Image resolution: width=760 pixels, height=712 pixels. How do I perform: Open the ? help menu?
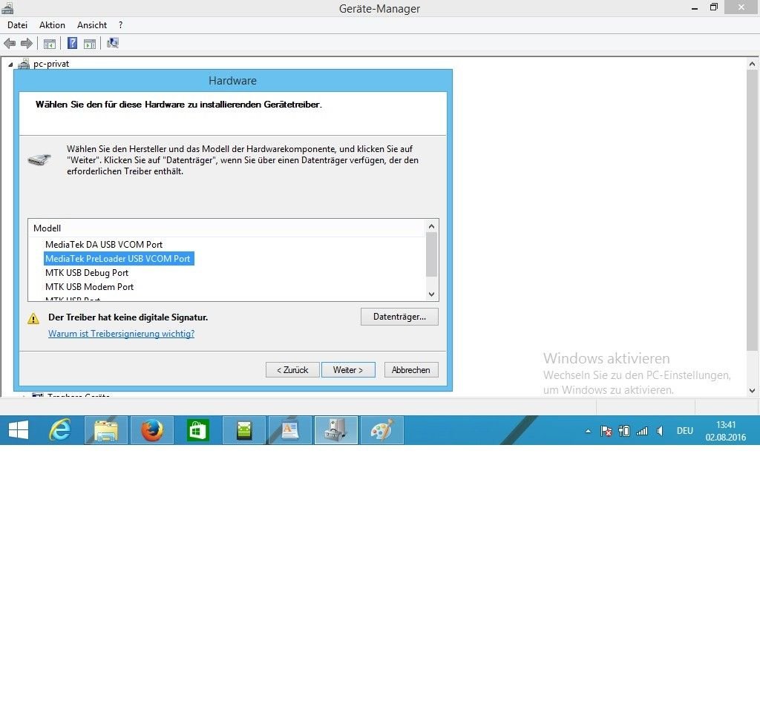tap(121, 25)
